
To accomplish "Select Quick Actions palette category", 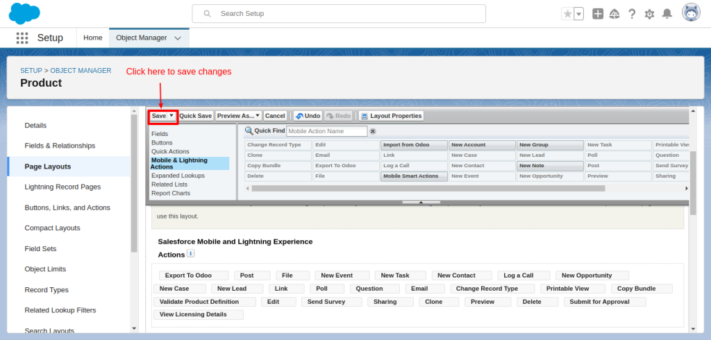I will pos(170,151).
